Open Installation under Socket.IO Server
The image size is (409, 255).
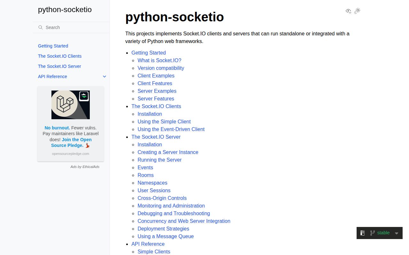point(150,145)
